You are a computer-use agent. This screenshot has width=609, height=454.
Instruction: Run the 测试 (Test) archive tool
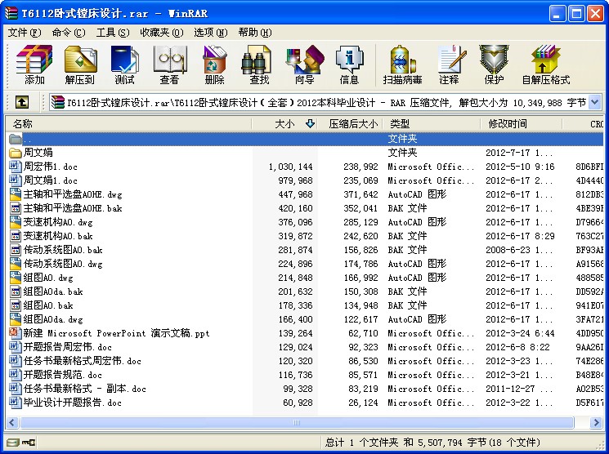(124, 65)
